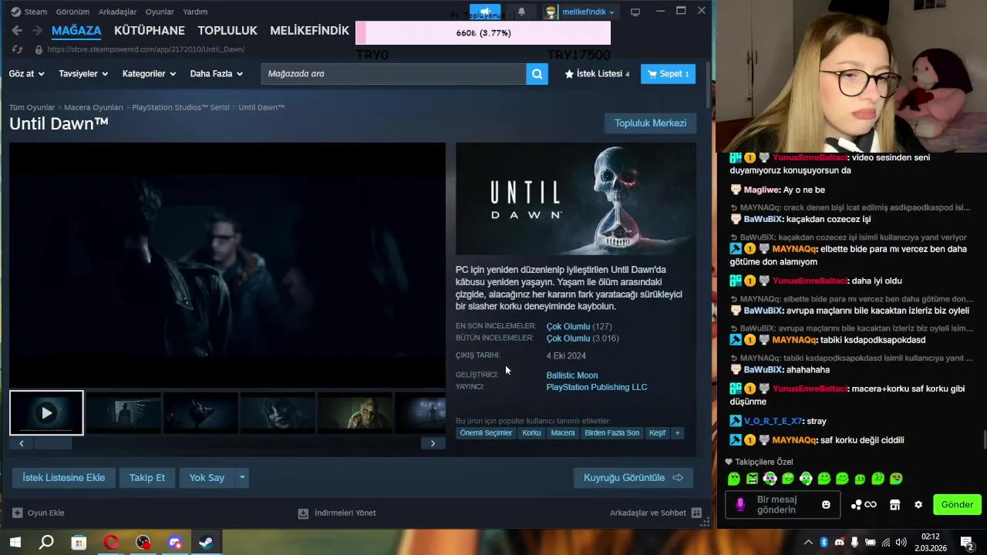Open the Oyunlar menu
987x555 pixels.
[160, 12]
